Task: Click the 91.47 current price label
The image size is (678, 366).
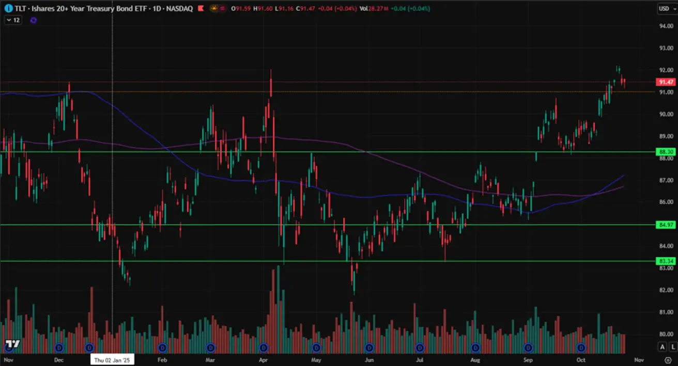Action: point(664,82)
